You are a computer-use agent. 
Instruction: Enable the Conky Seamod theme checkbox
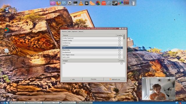point(119,38)
